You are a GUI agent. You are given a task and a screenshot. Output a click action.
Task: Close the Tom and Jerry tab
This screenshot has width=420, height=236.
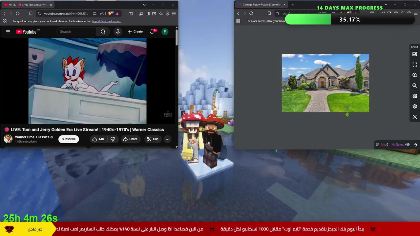tap(51, 5)
